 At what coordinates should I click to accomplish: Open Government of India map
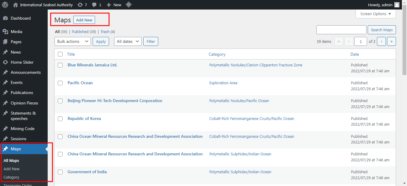pos(87,172)
